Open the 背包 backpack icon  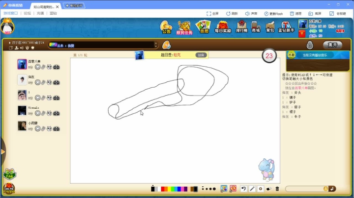tap(270, 27)
